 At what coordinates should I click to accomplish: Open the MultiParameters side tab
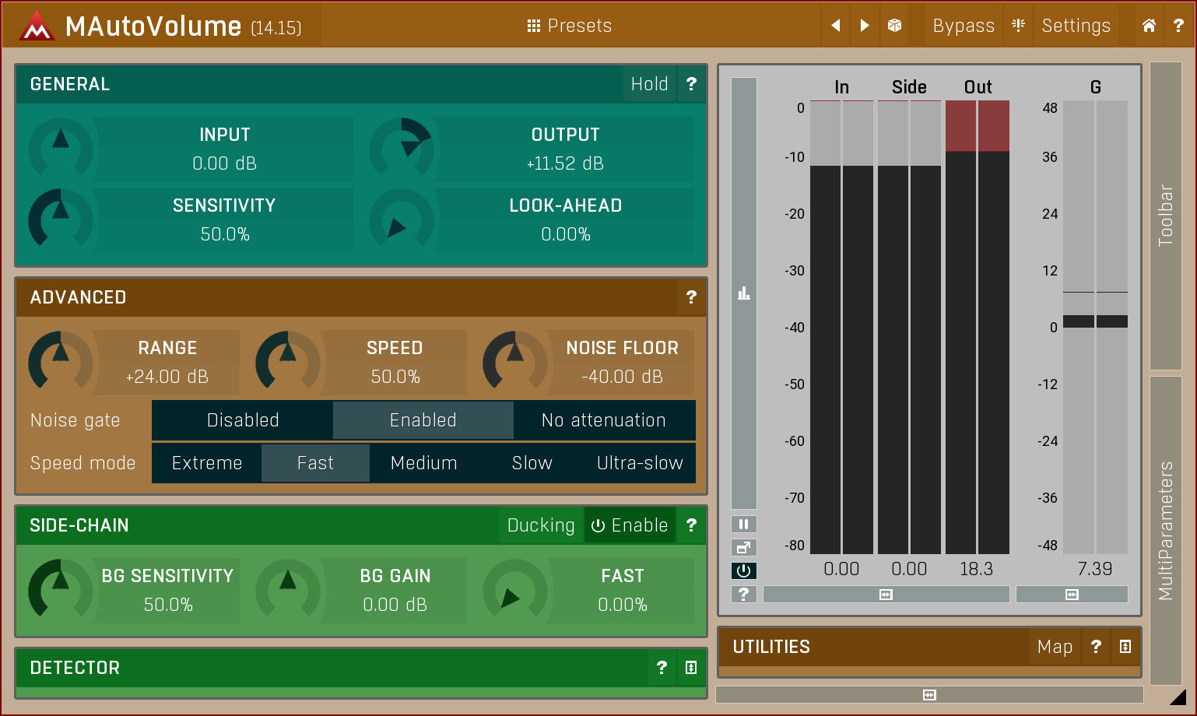click(1165, 531)
